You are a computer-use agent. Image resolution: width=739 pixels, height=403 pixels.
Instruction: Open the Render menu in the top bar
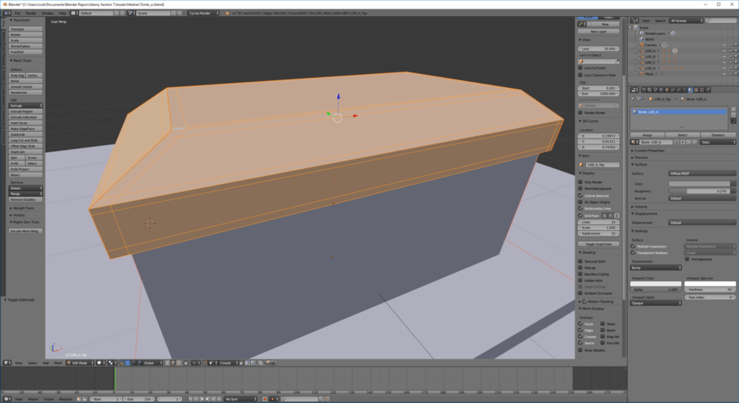coord(31,13)
